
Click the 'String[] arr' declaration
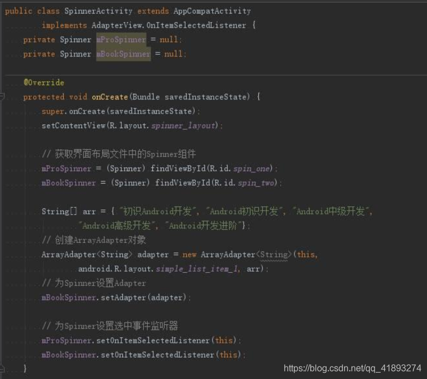[x=69, y=212]
